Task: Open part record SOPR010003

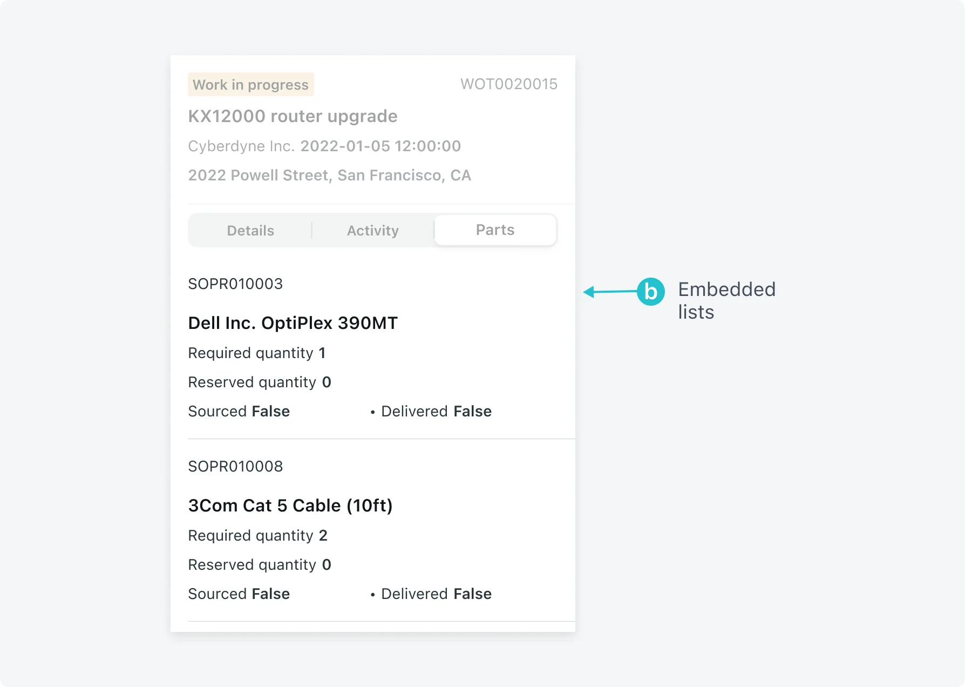Action: tap(235, 284)
